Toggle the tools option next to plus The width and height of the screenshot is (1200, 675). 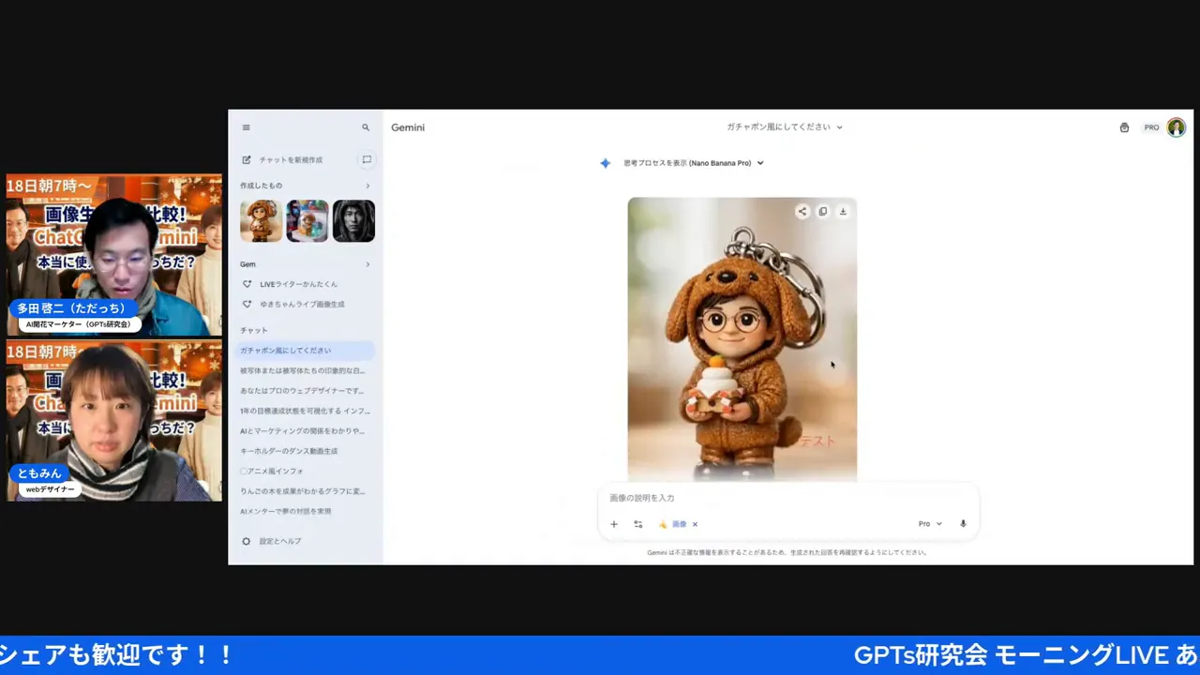[x=637, y=524]
